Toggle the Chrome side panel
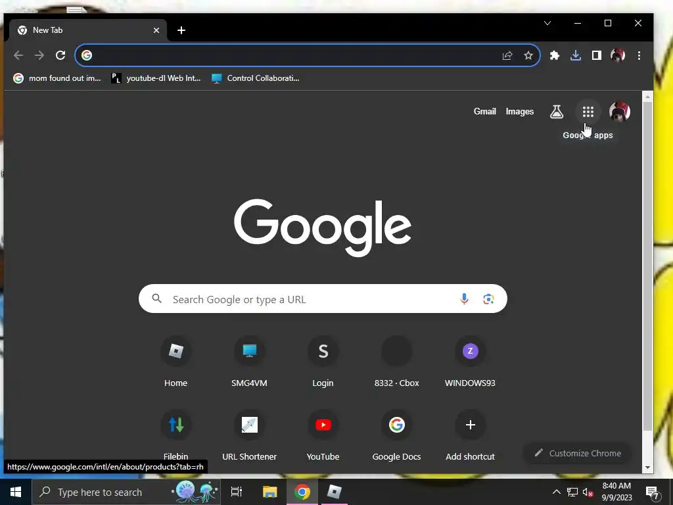The height and width of the screenshot is (505, 673). click(x=597, y=55)
